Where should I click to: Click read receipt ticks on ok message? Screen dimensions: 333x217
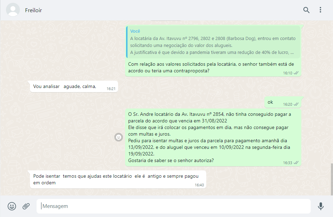[x=296, y=104]
